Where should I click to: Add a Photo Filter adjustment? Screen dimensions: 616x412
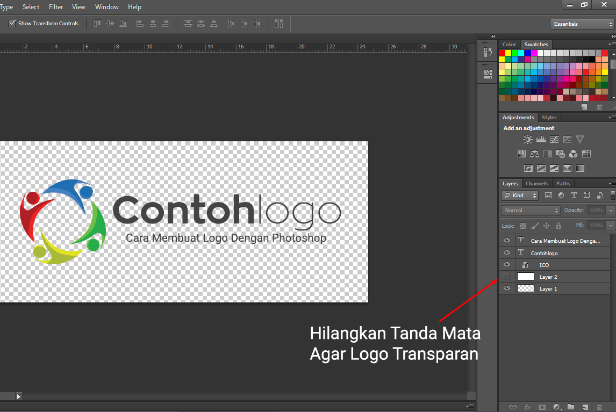pos(560,154)
